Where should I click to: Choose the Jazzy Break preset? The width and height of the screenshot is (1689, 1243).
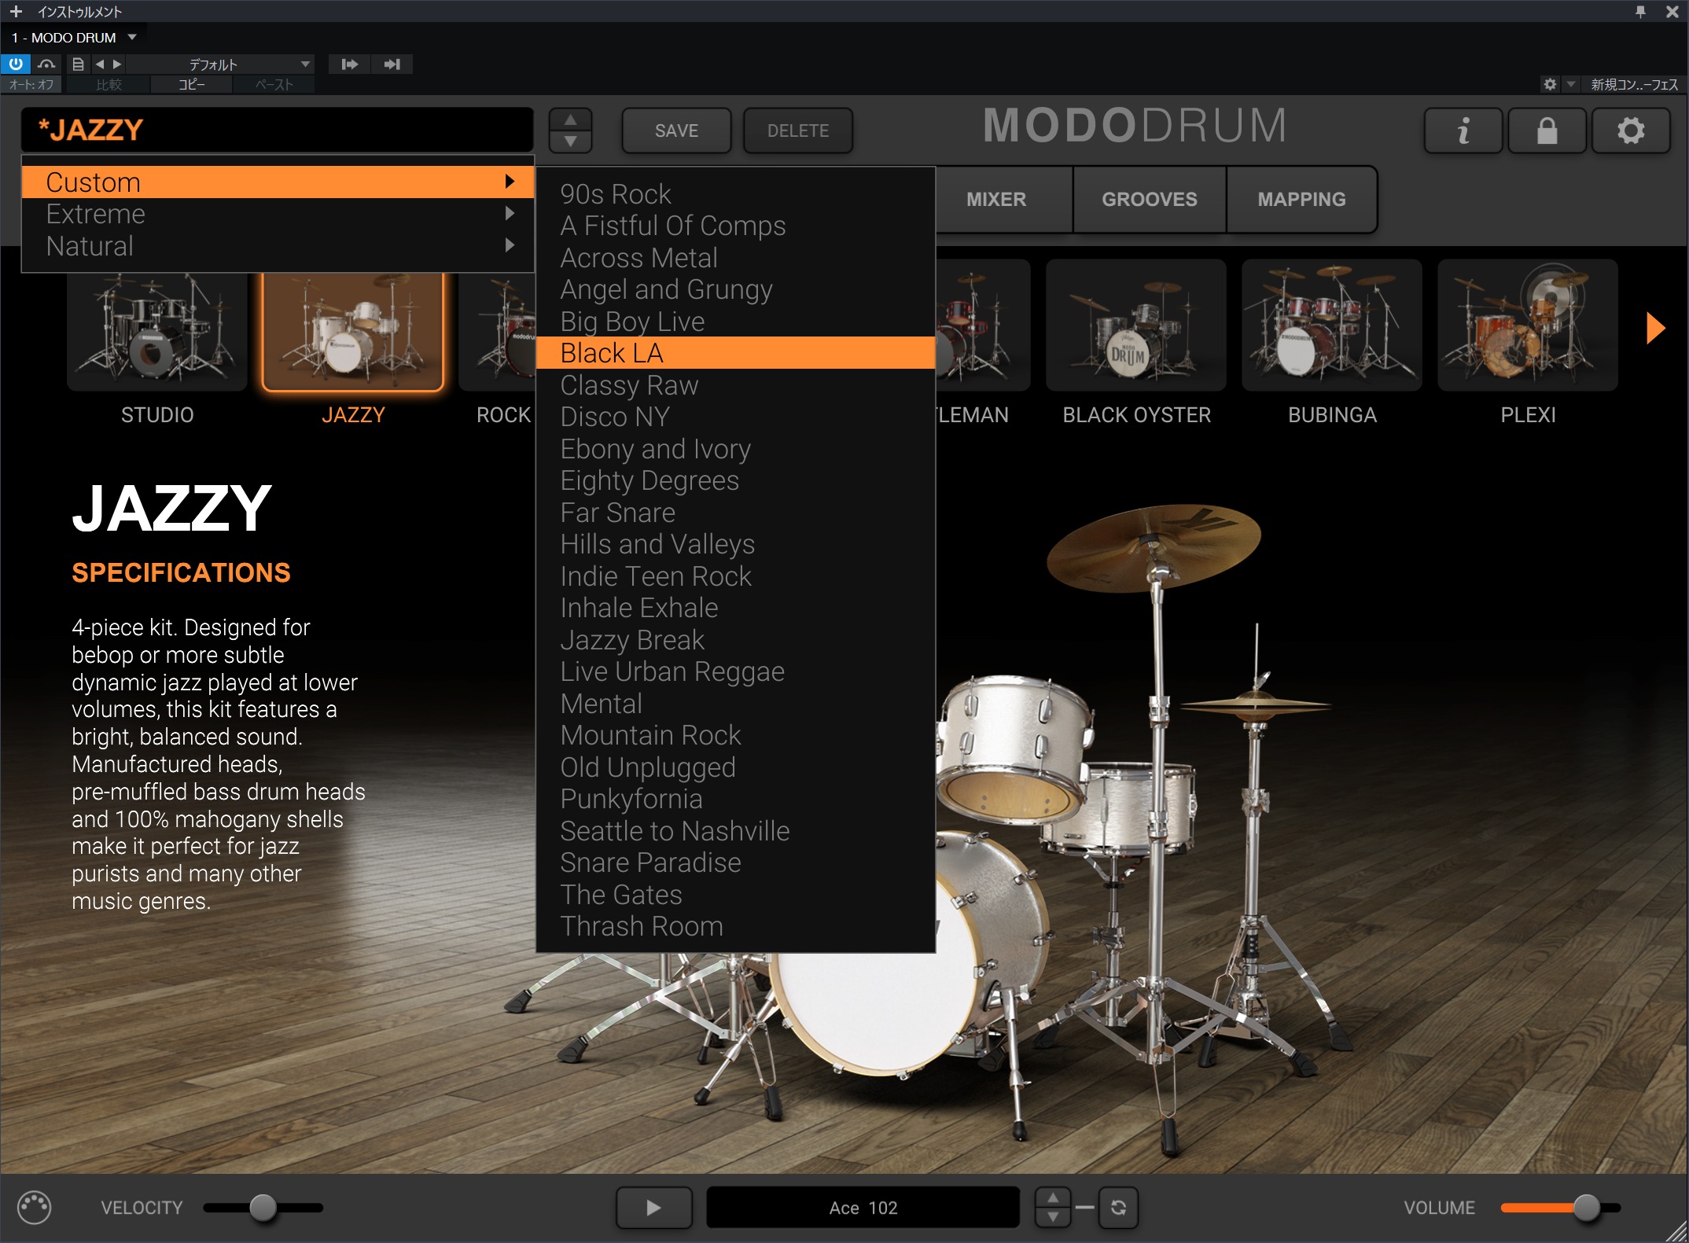[735, 640]
